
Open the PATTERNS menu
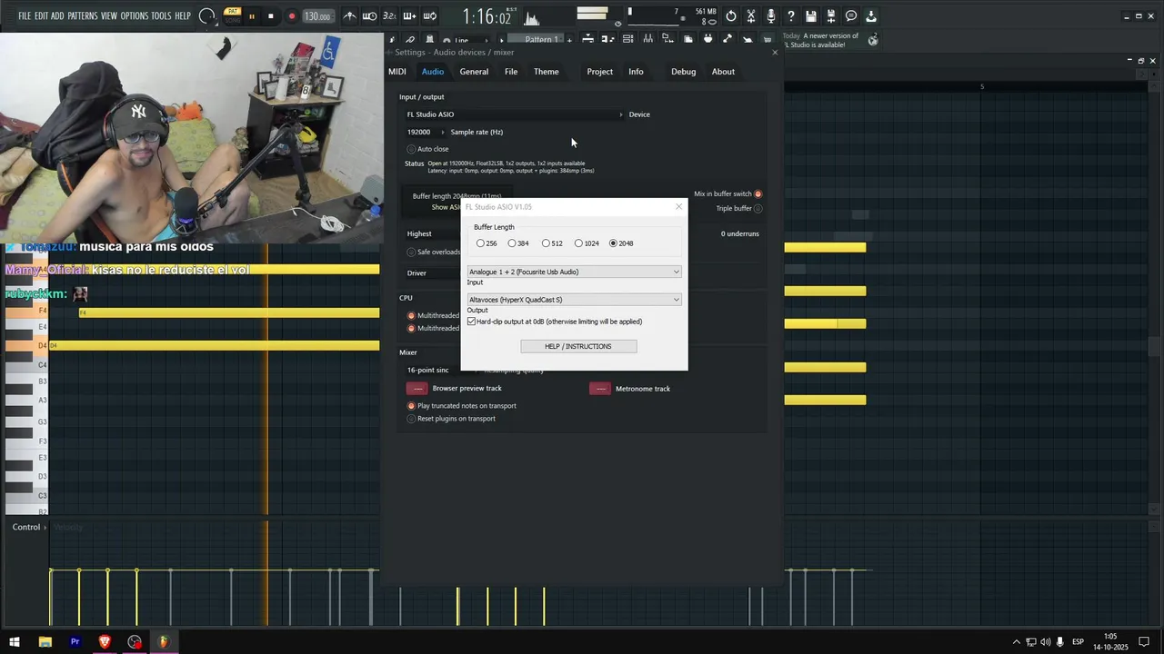82,16
